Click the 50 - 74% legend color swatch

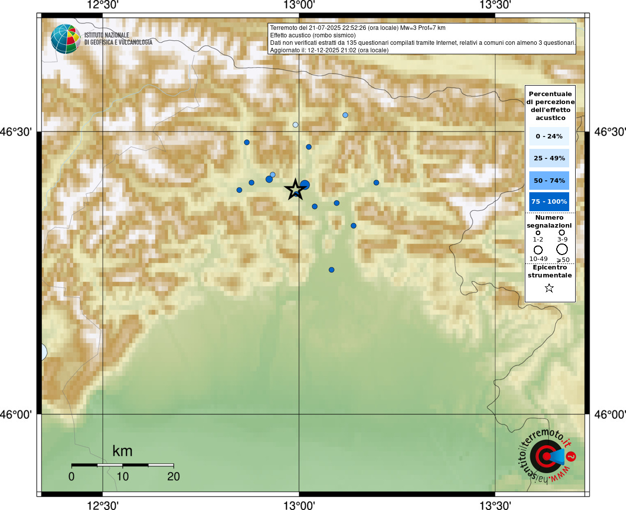click(549, 180)
